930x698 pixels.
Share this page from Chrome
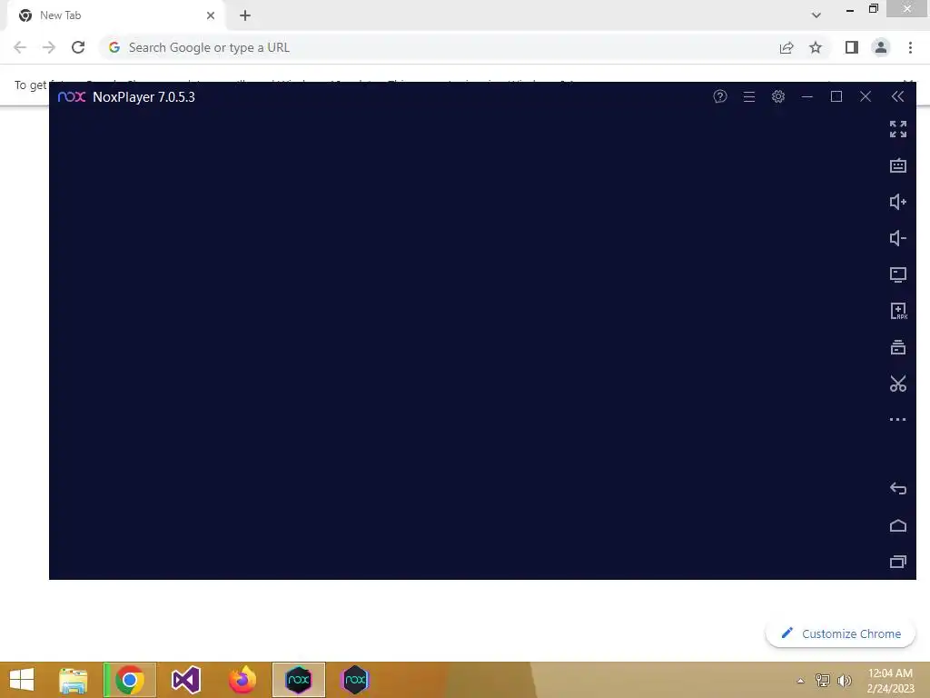pos(787,47)
